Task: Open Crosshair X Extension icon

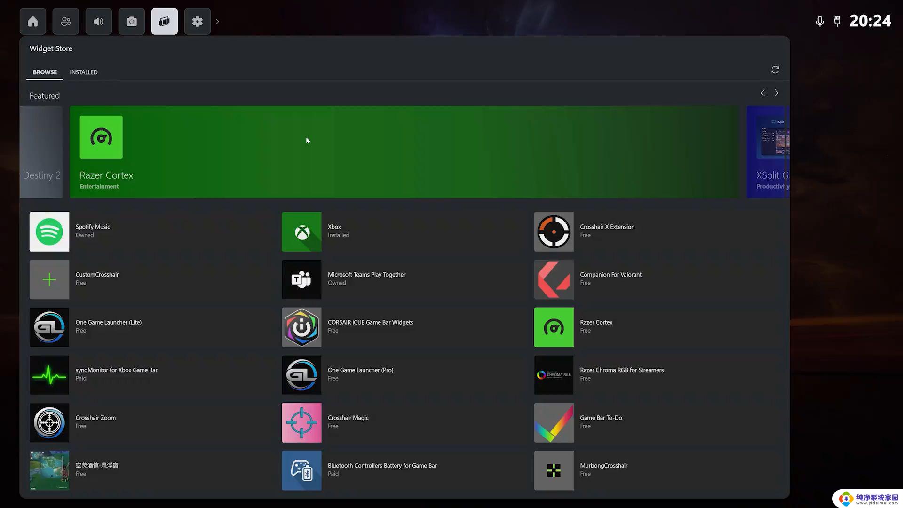Action: point(554,231)
